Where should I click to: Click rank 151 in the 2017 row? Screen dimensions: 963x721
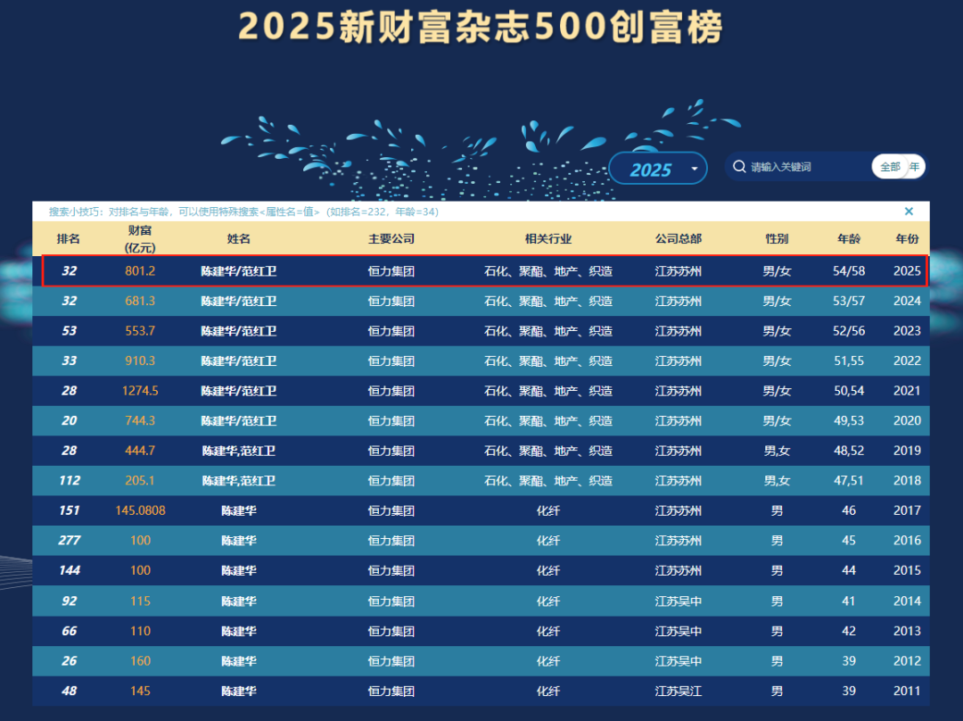[69, 510]
